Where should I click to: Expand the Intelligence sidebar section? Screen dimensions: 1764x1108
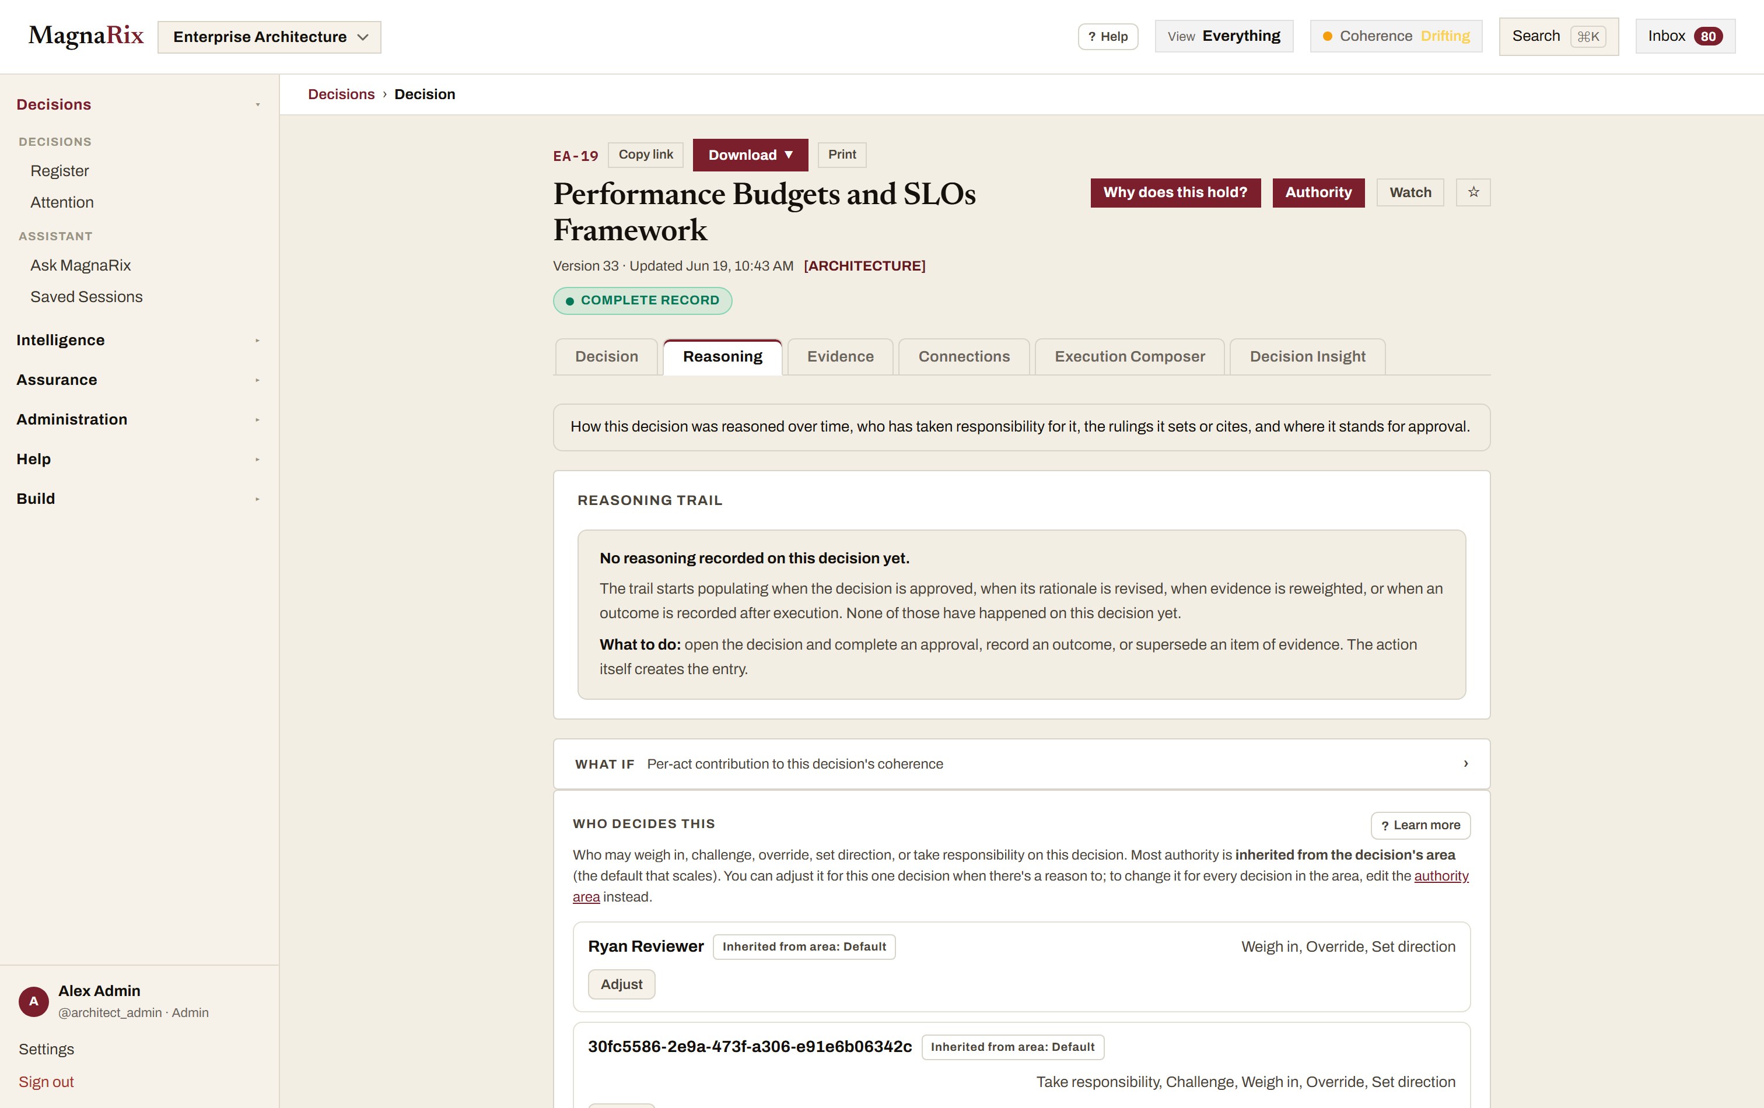138,341
